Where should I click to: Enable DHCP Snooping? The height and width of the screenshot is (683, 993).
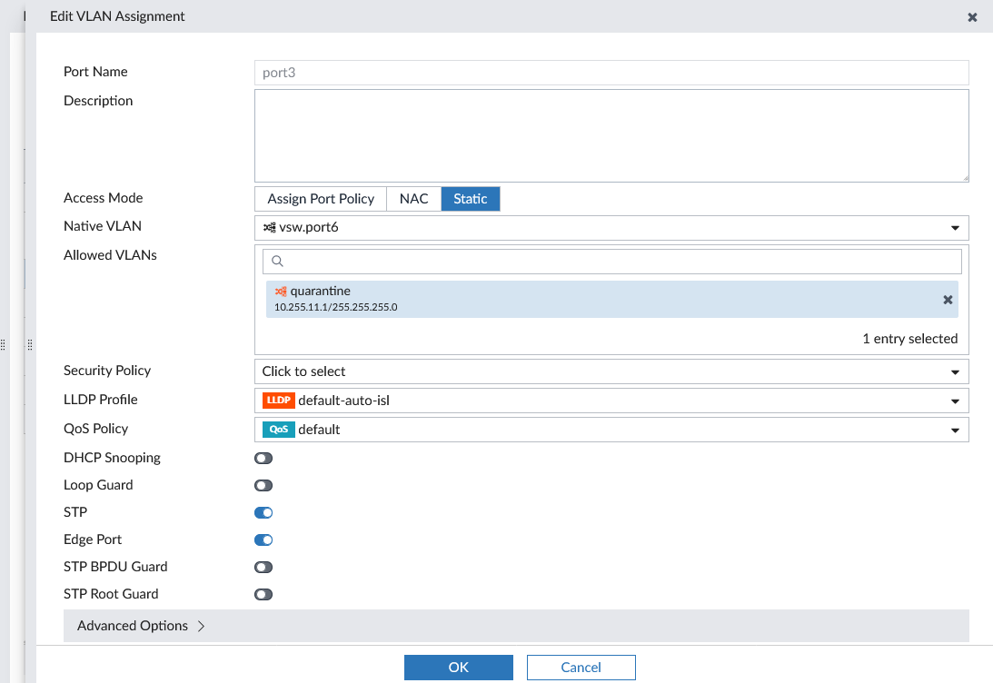(263, 457)
